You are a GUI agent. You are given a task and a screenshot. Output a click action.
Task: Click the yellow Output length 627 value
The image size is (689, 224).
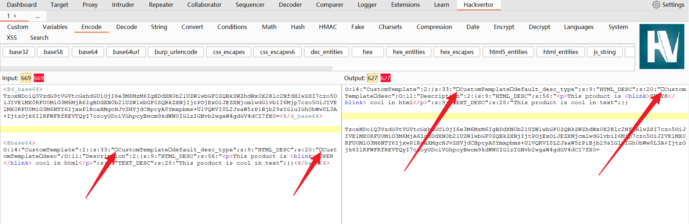[372, 78]
